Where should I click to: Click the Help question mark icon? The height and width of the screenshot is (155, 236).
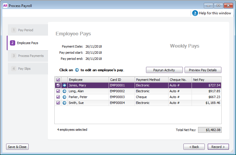[x=195, y=13]
